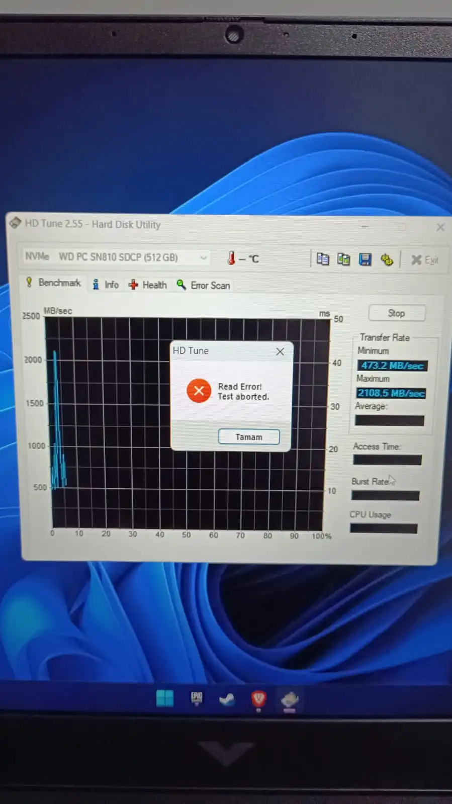Viewport: 452px width, 804px height.
Task: Switch to the Benchmark tab
Action: coord(53,283)
